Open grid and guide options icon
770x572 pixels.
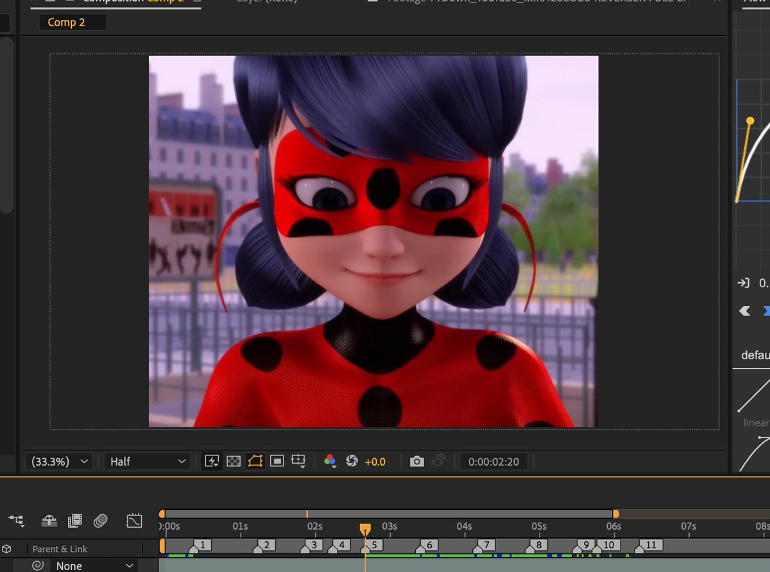[298, 461]
